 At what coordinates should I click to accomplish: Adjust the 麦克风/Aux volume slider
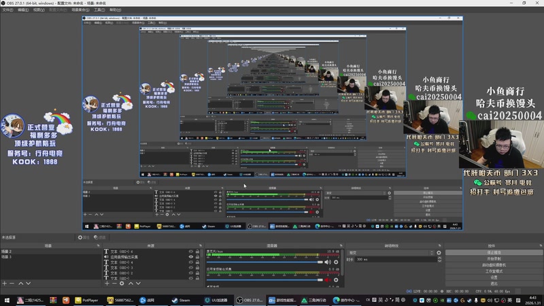click(x=265, y=262)
